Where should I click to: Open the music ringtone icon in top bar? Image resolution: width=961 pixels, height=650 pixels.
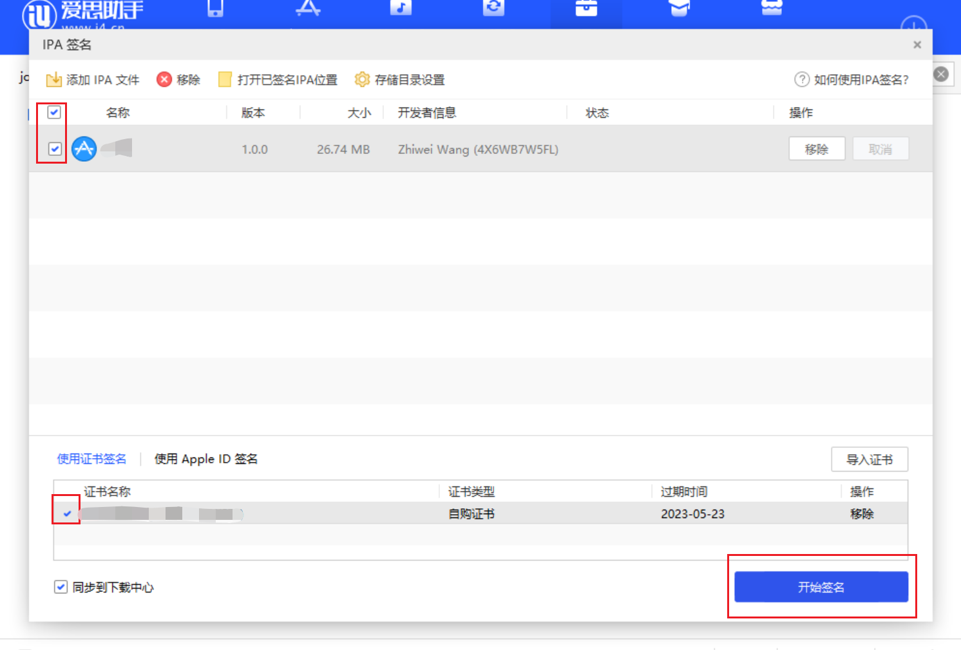401,8
